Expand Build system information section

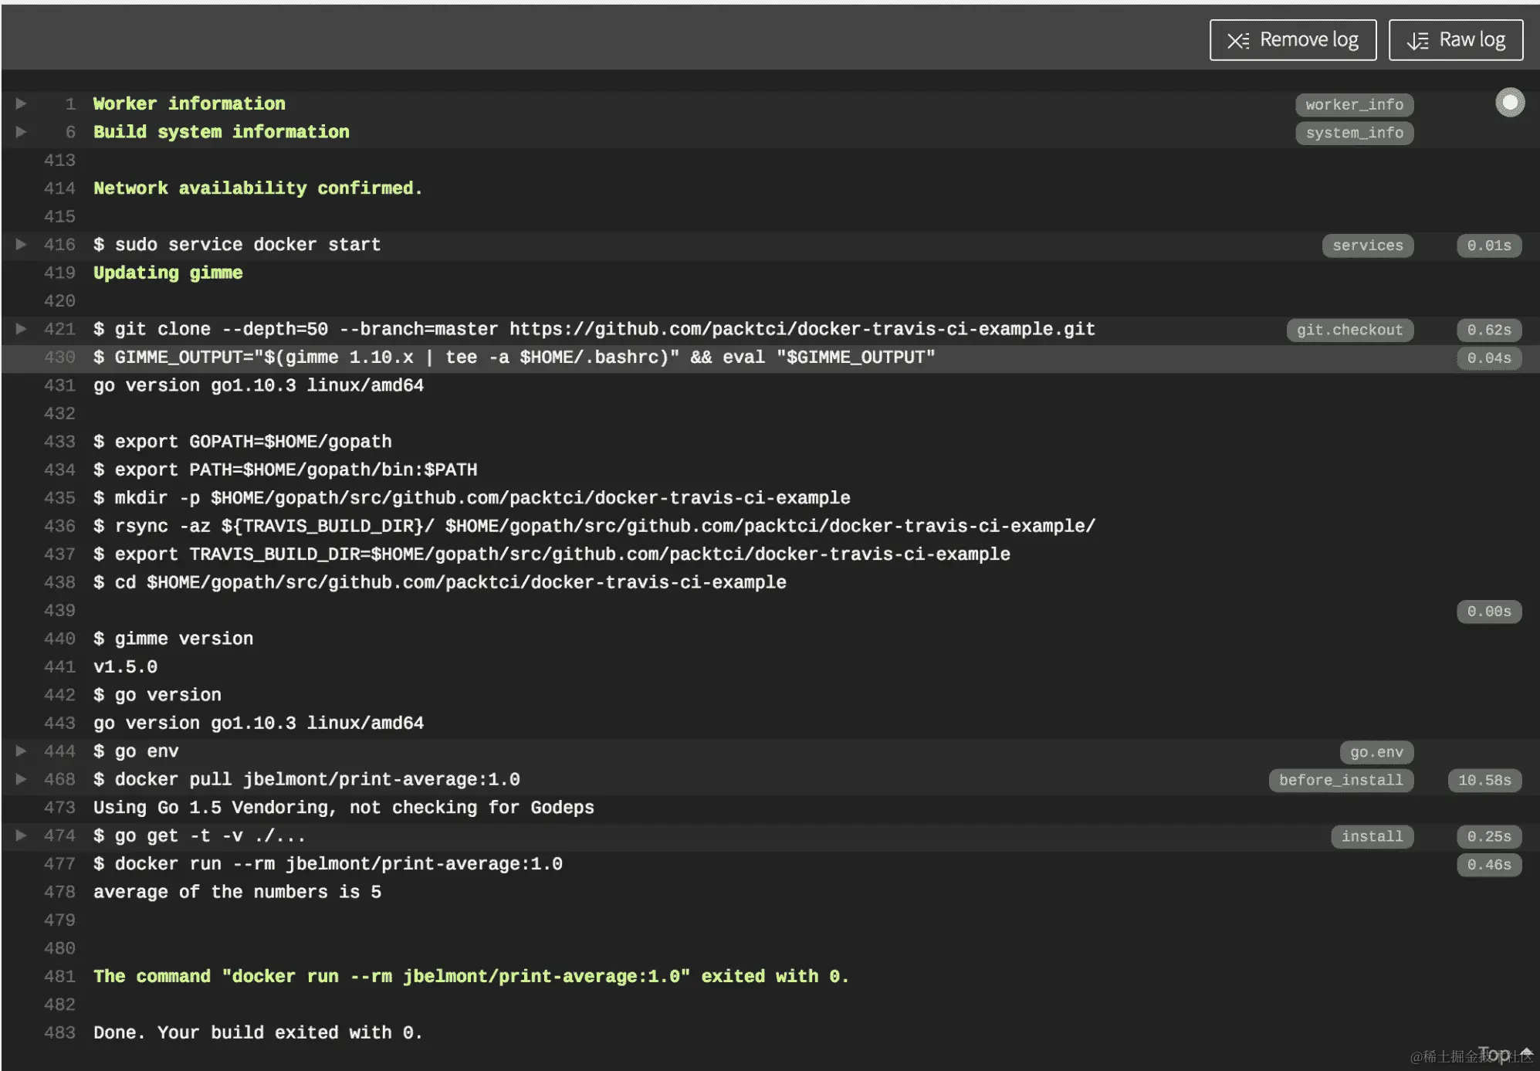coord(22,132)
